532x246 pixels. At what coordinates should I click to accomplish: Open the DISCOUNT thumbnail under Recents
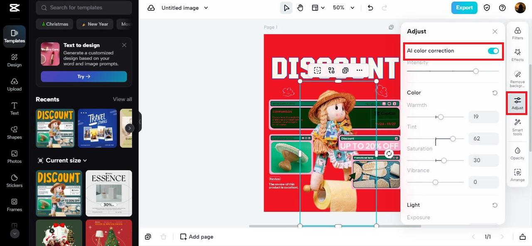(55, 128)
